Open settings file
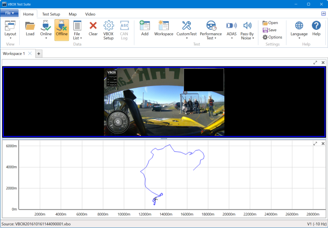 [x=270, y=23]
